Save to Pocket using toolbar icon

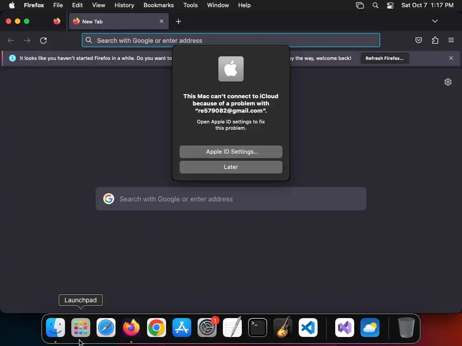(418, 40)
